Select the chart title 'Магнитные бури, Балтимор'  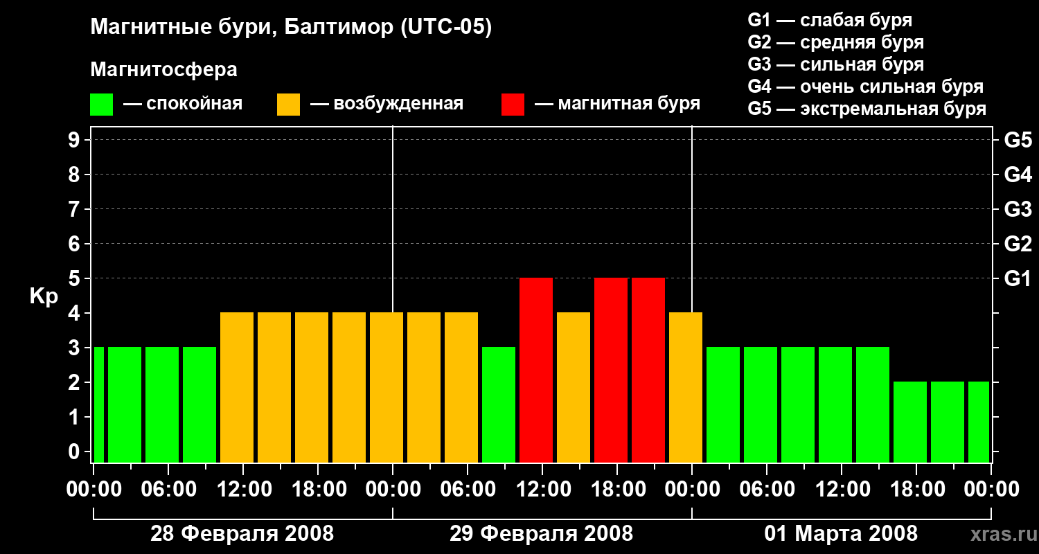pos(291,28)
